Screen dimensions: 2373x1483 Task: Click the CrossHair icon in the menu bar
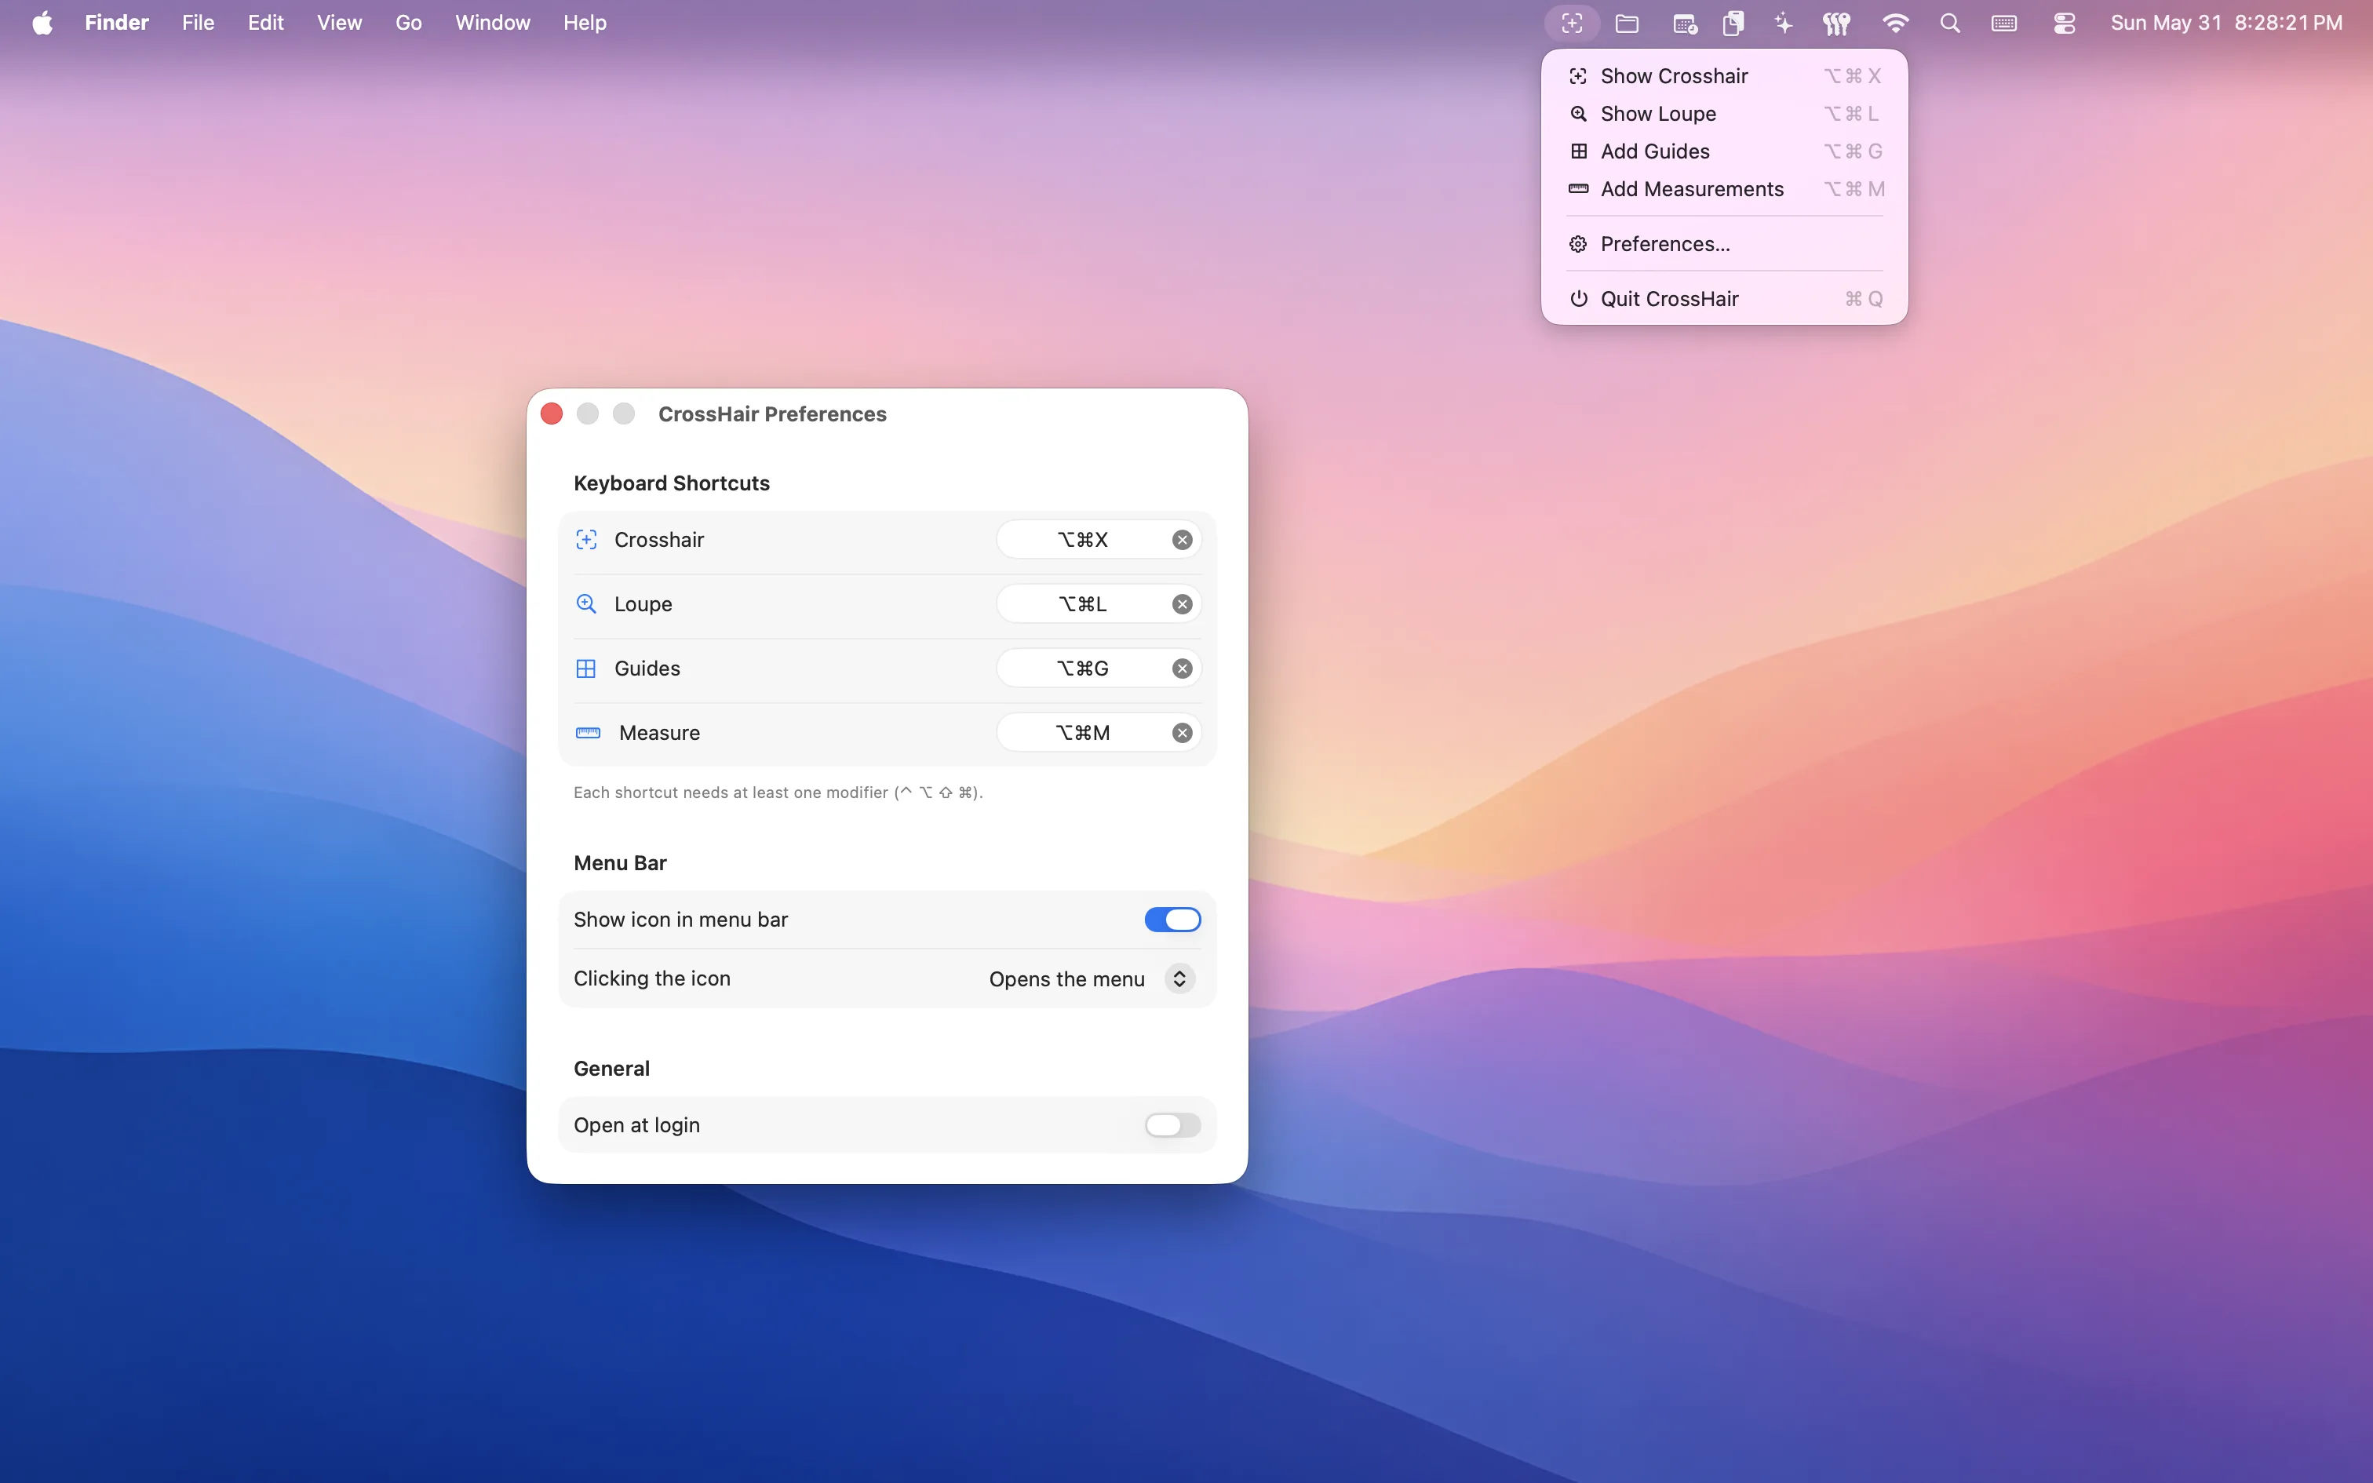[x=1572, y=23]
